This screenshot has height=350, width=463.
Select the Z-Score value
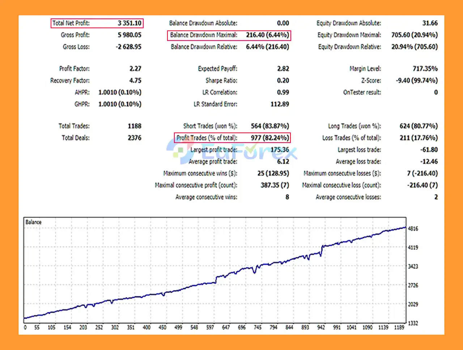pos(417,80)
